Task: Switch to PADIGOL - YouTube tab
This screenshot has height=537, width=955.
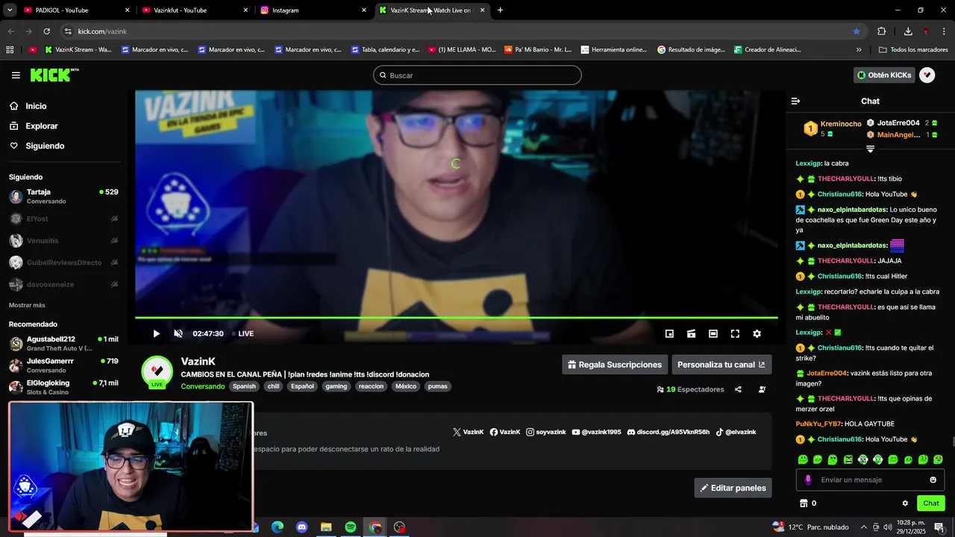Action: (76, 10)
